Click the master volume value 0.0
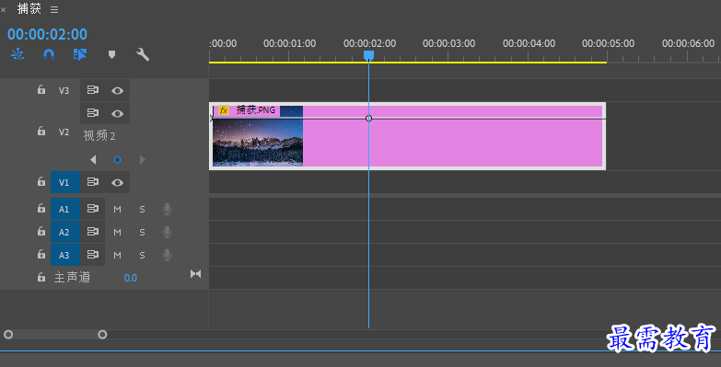 [x=131, y=278]
